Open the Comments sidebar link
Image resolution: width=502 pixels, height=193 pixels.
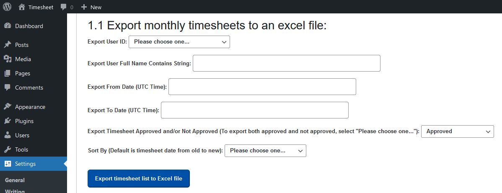[x=29, y=87]
